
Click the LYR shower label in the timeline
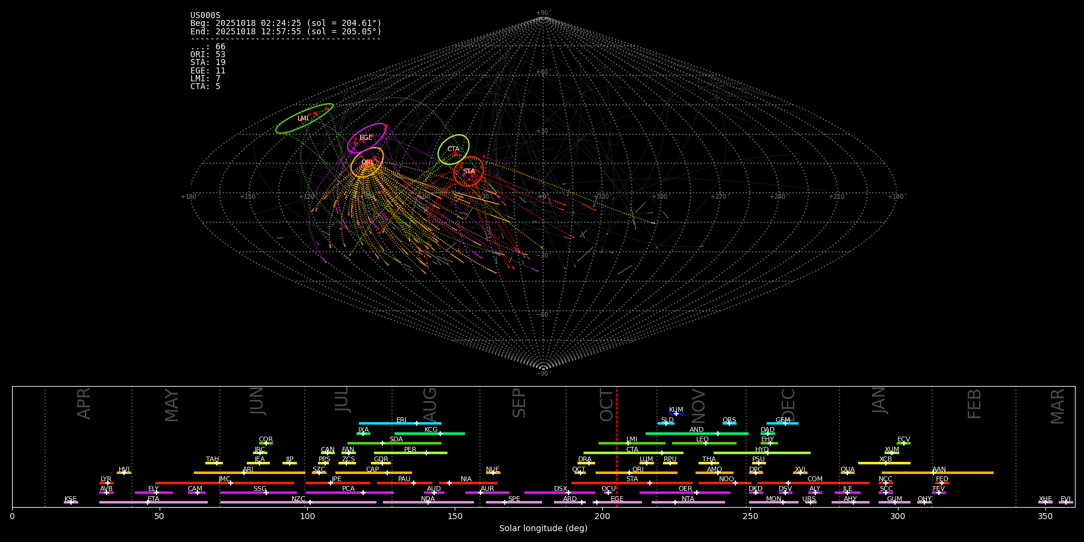click(106, 479)
